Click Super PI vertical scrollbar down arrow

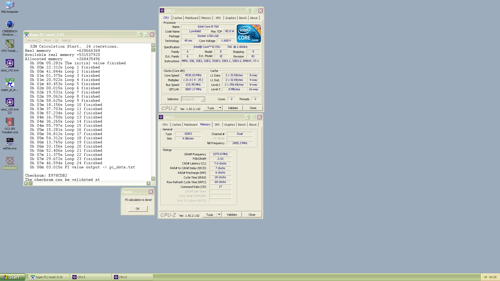(153, 178)
